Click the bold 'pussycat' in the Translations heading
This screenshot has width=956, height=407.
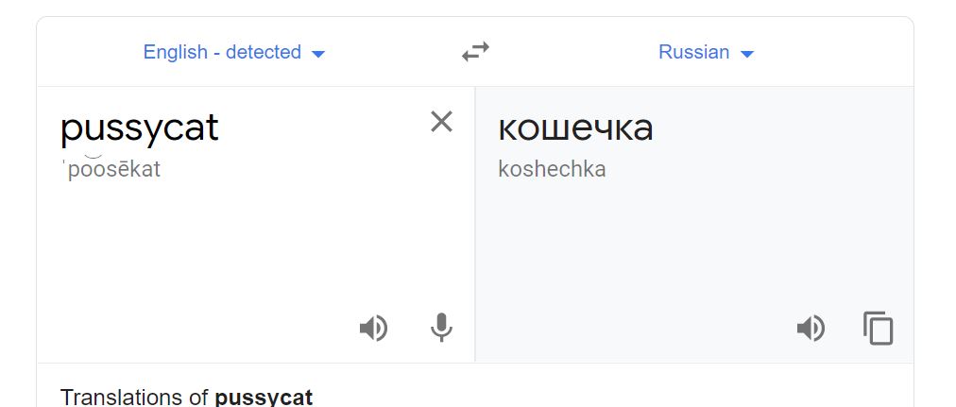(264, 397)
